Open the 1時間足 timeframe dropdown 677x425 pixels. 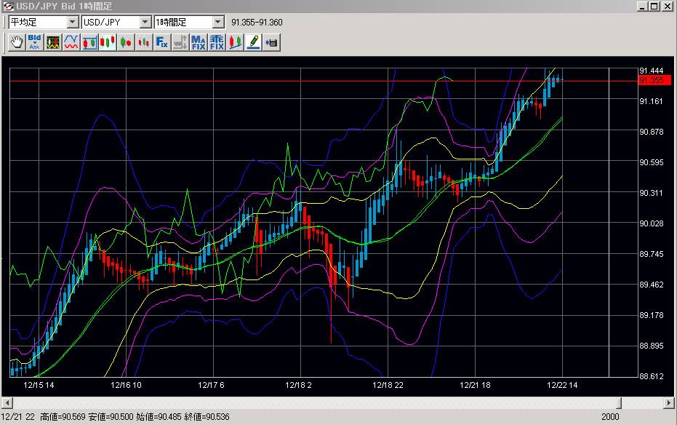(x=218, y=22)
